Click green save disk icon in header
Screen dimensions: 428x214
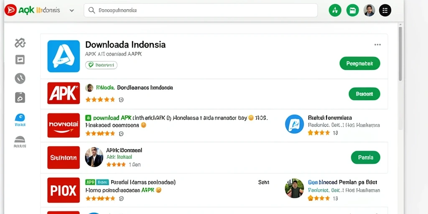(352, 10)
